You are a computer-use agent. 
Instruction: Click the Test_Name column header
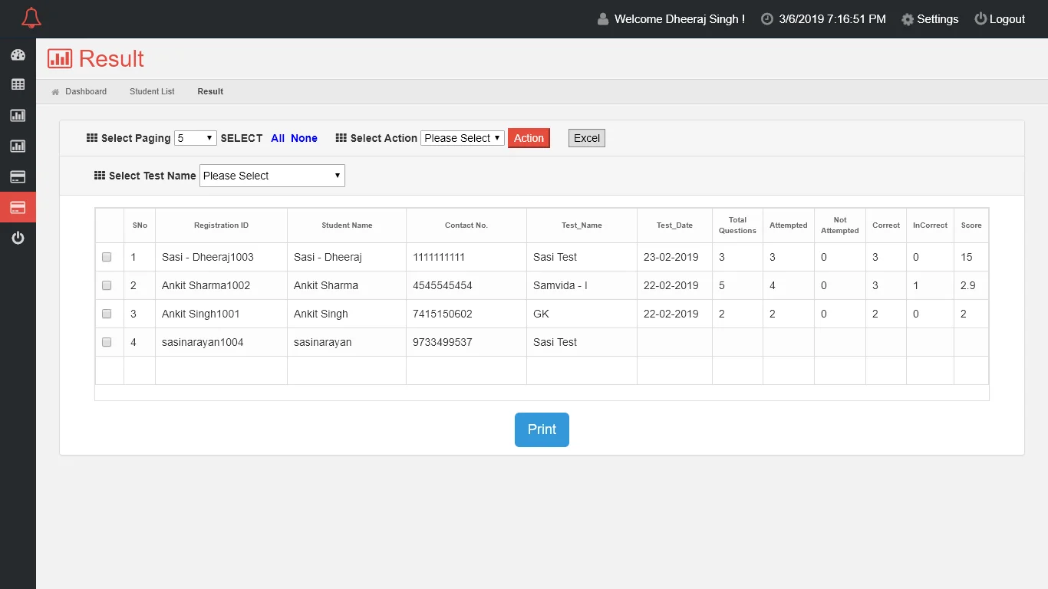click(x=582, y=225)
